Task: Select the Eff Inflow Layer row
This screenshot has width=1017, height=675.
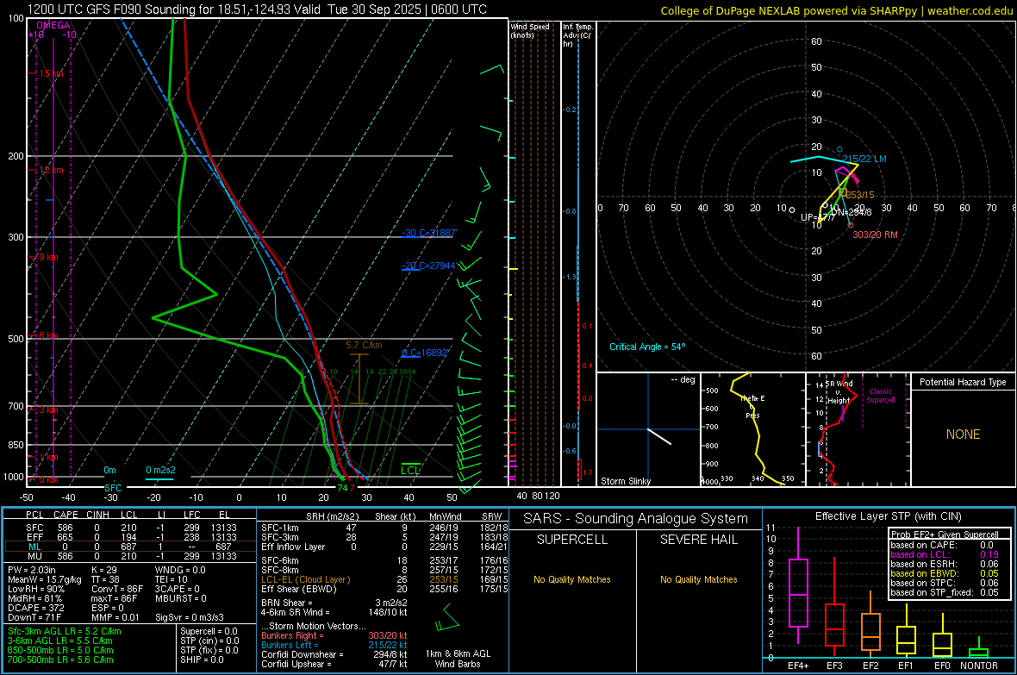Action: tap(384, 547)
